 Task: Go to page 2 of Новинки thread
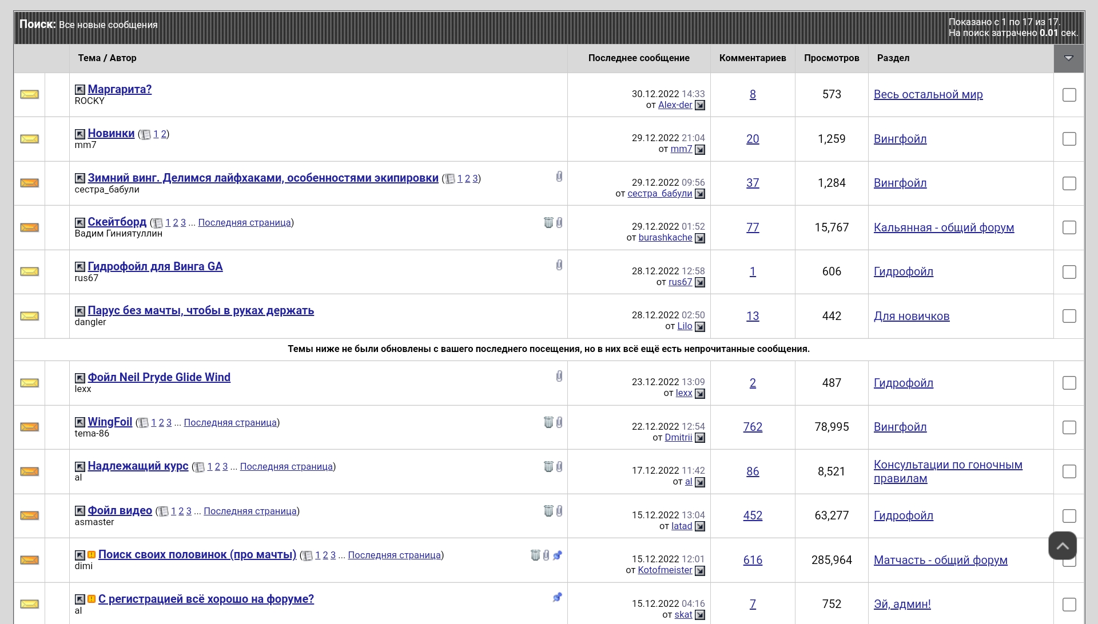click(164, 134)
